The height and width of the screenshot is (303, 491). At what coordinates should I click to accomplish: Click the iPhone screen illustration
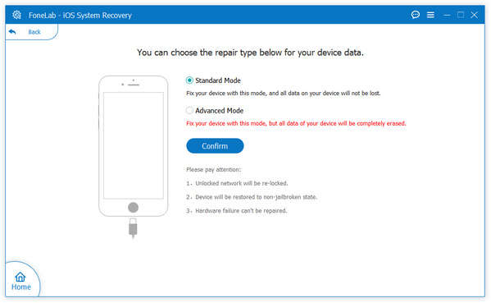[134, 145]
